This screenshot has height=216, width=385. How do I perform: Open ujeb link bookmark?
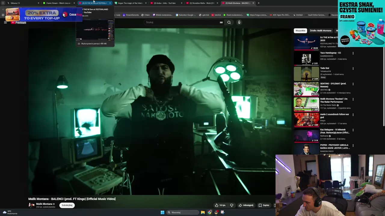[204, 15]
